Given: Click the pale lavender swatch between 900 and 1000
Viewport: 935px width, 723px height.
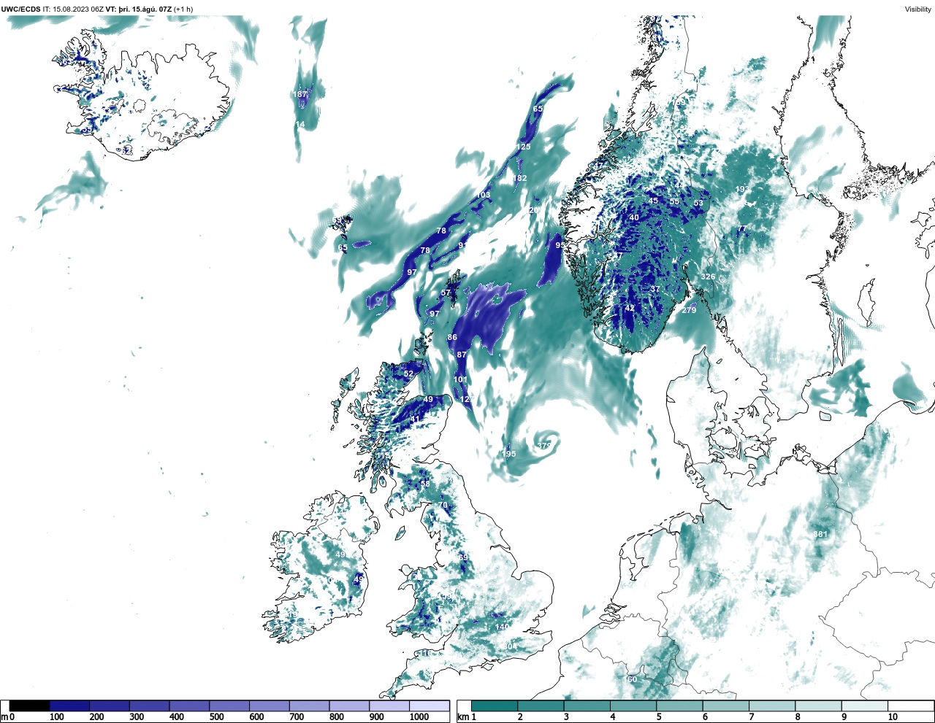Looking at the screenshot, I should click(x=389, y=705).
